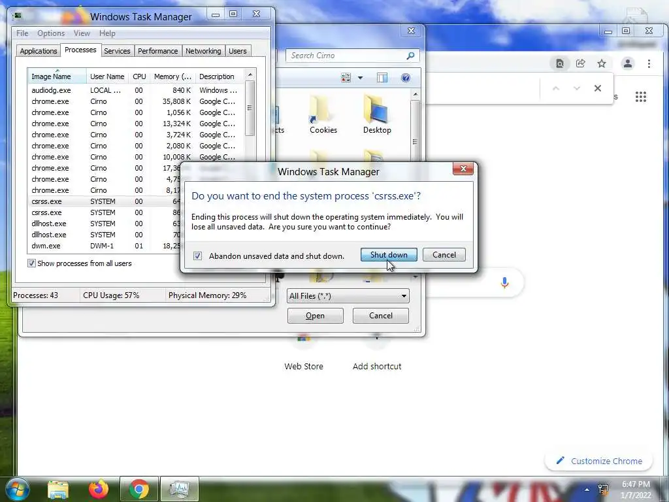This screenshot has width=669, height=502.
Task: Open the Options menu in Task Manager
Action: 51,33
